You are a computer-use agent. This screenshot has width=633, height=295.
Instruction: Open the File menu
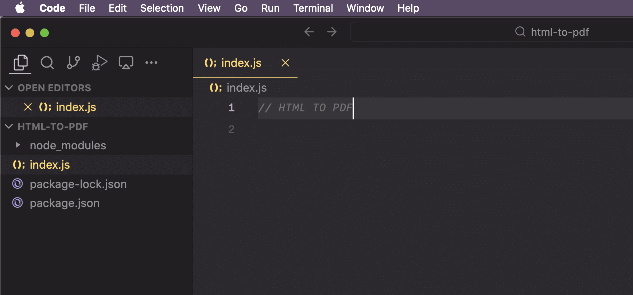point(87,8)
